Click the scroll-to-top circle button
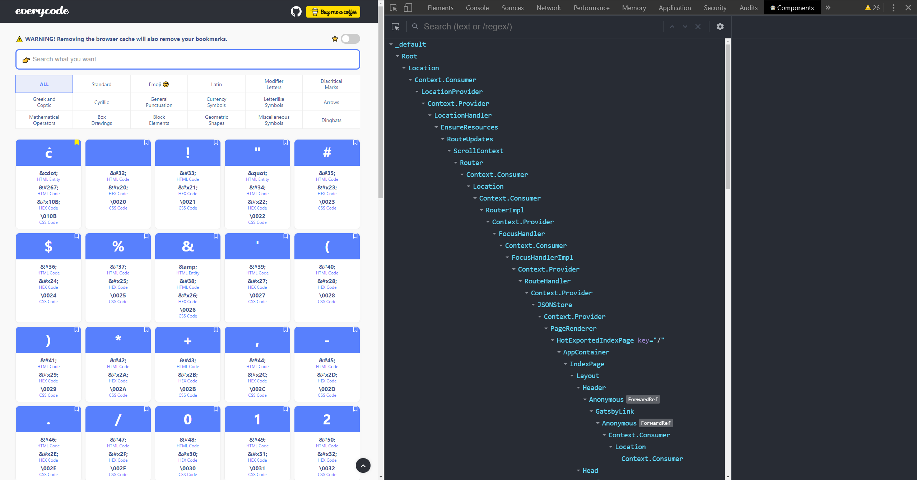917x480 pixels. tap(363, 465)
